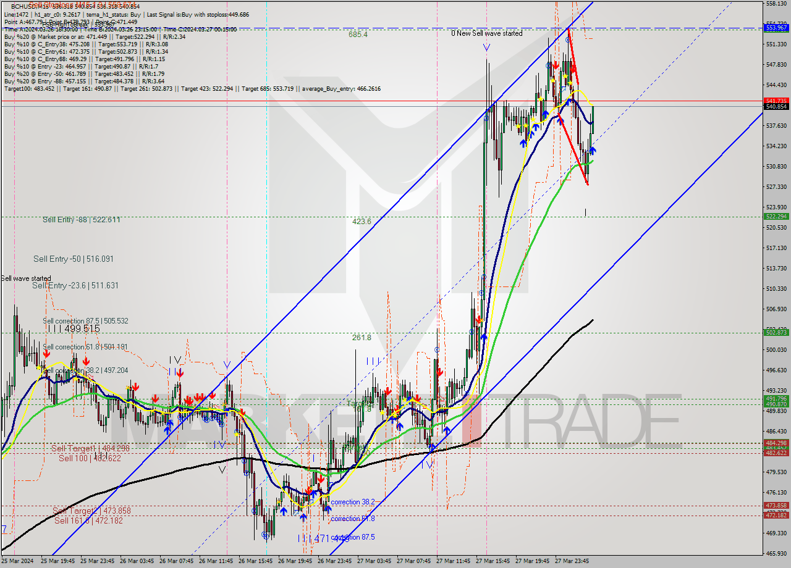The height and width of the screenshot is (568, 791).
Task: Select the C_Entry38: 475.208 buy line
Action: (x=86, y=44)
